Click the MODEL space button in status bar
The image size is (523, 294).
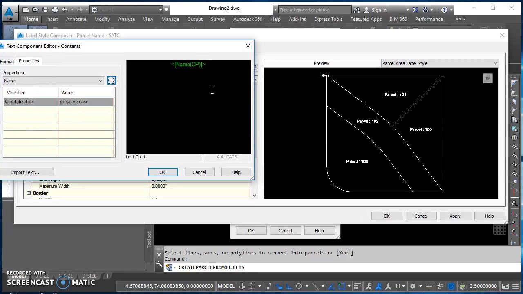[x=226, y=286]
